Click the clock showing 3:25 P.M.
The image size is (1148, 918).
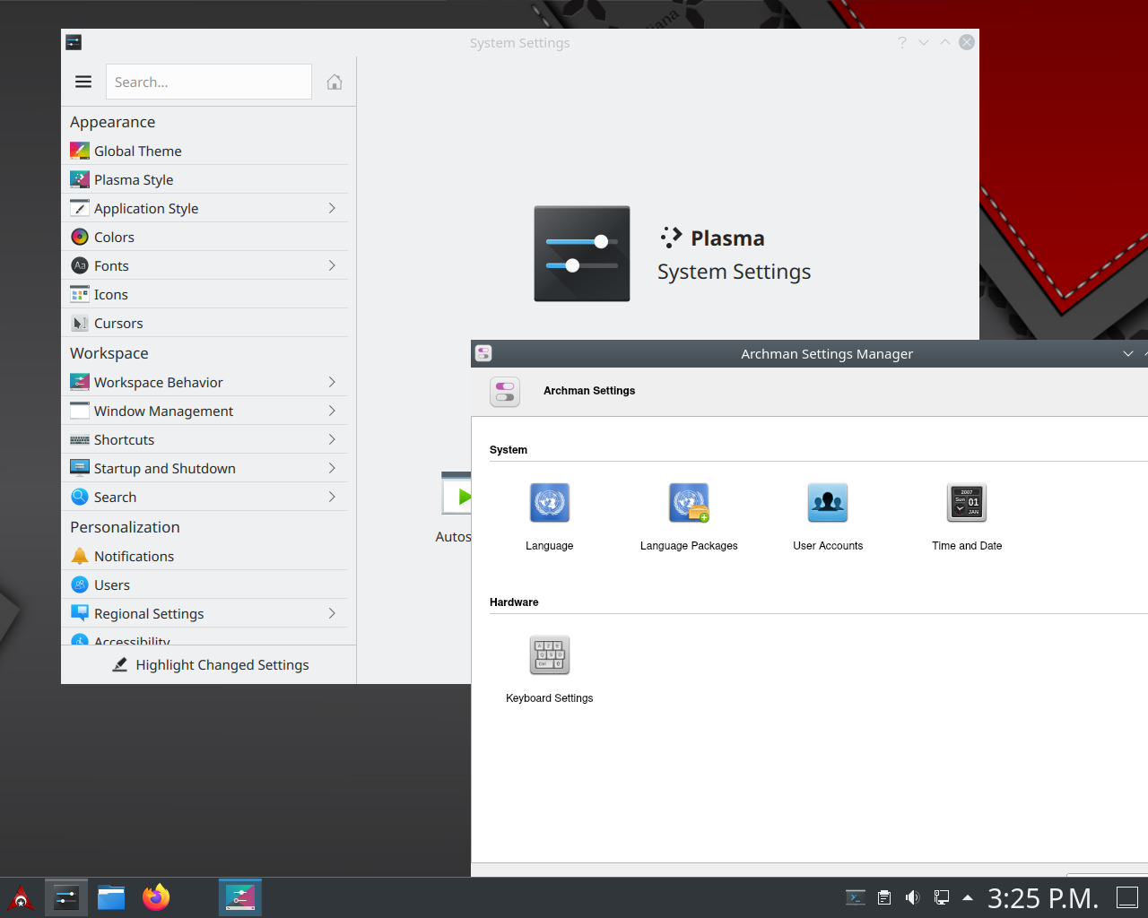(1043, 897)
